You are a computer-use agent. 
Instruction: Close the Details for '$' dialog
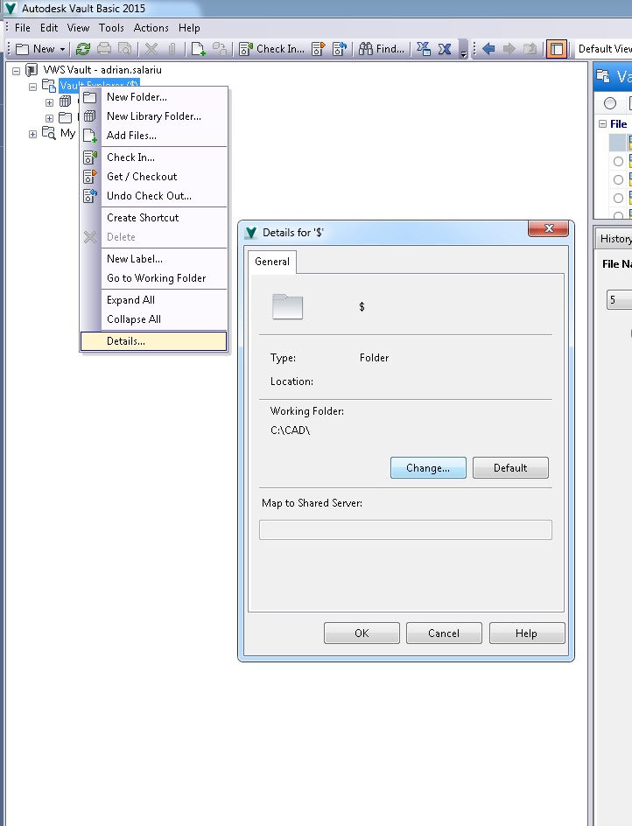[x=548, y=228]
